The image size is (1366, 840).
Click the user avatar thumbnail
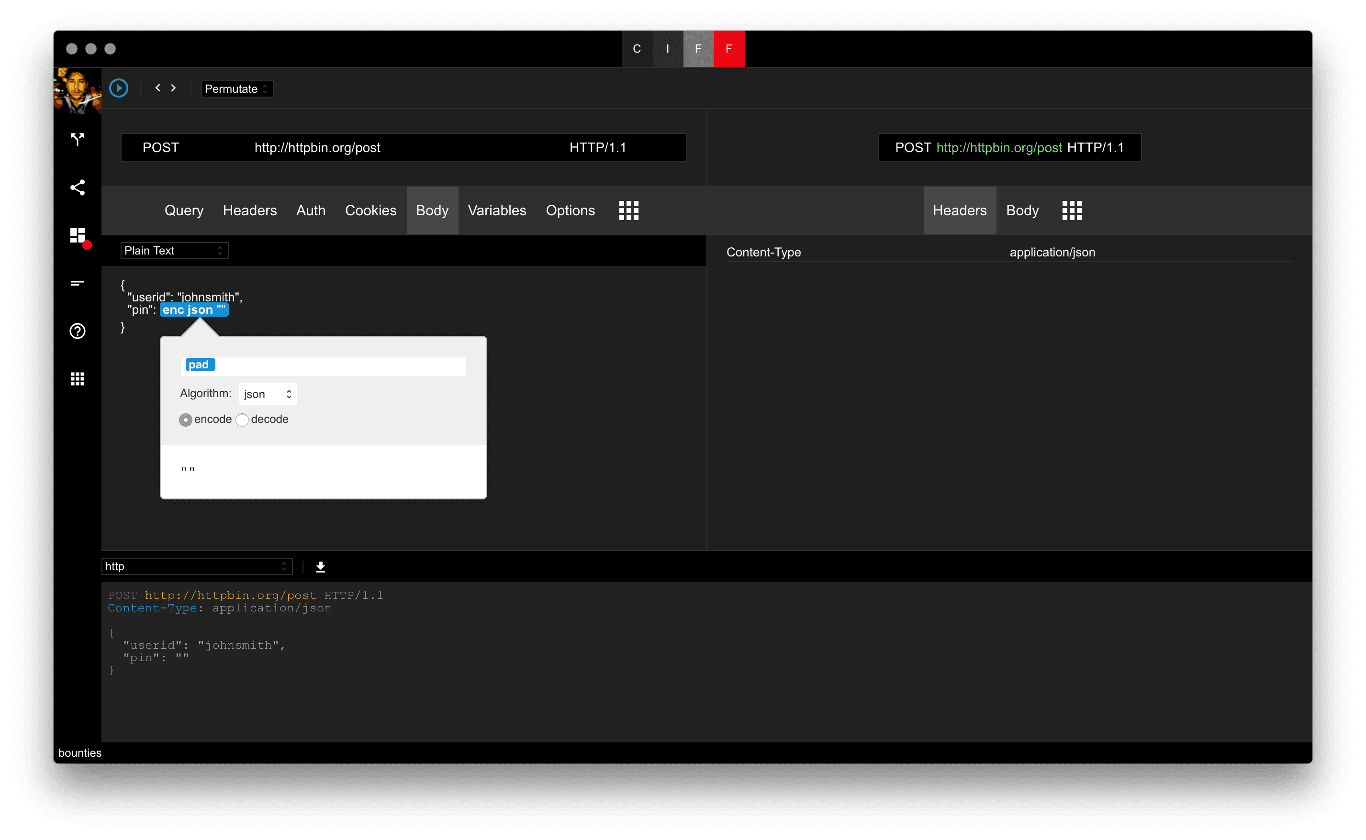pyautogui.click(x=77, y=90)
